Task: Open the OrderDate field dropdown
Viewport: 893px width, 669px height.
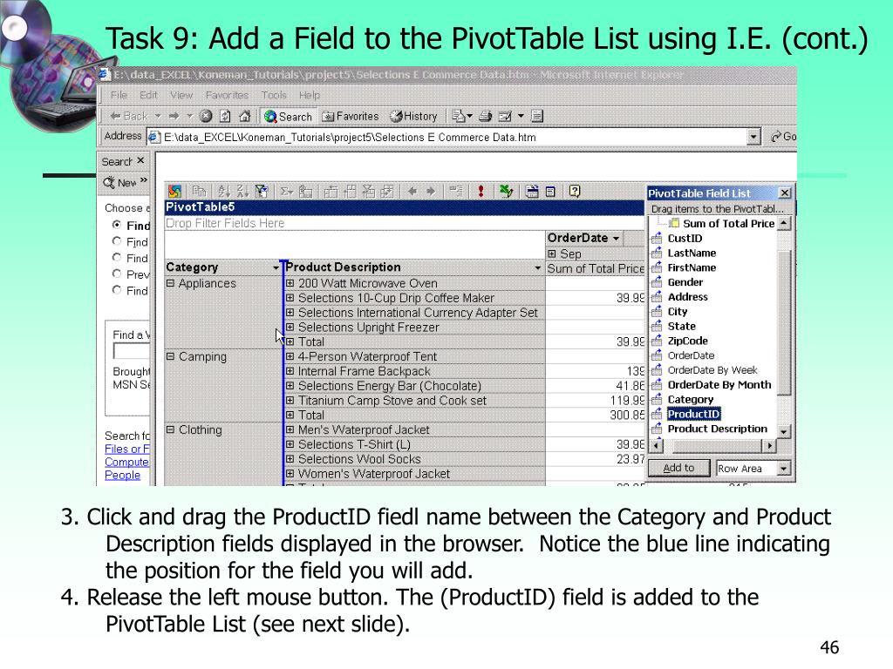Action: click(x=616, y=239)
